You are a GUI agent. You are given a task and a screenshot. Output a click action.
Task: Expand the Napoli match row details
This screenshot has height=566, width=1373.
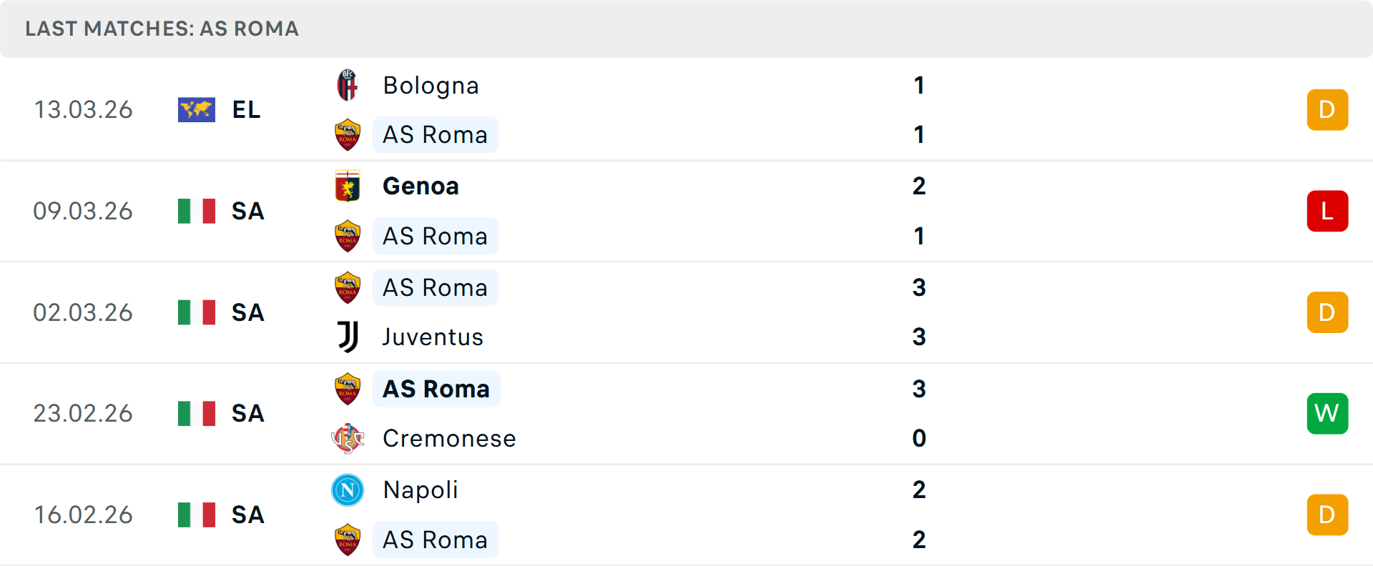pyautogui.click(x=686, y=515)
